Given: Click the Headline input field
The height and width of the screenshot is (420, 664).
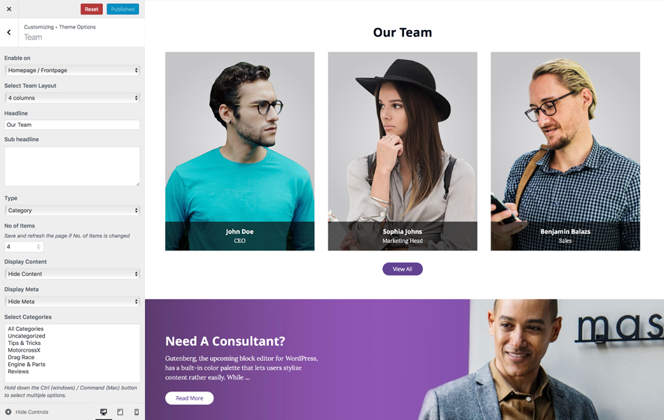Looking at the screenshot, I should tap(72, 124).
